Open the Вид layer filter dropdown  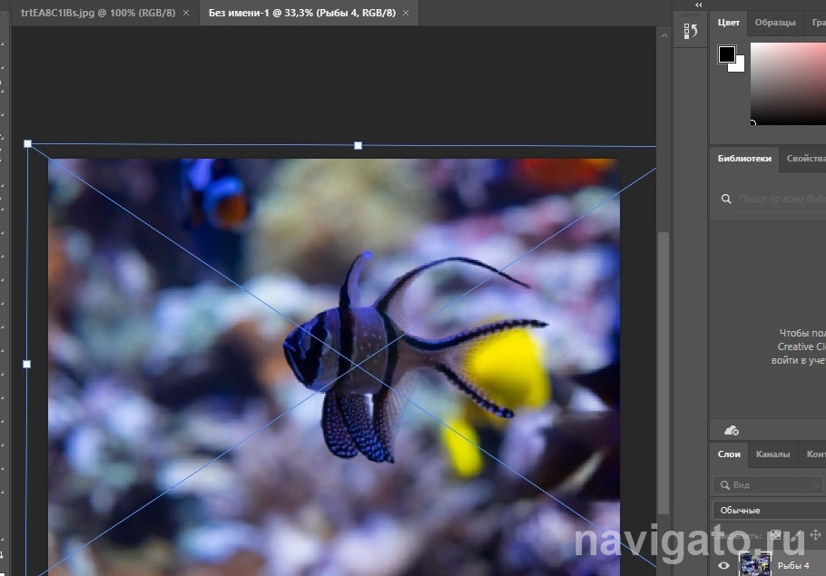click(767, 485)
